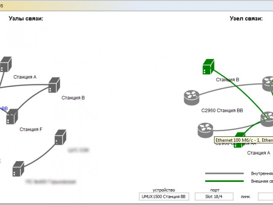Click the C2960 Станция AA router icon

point(205,130)
